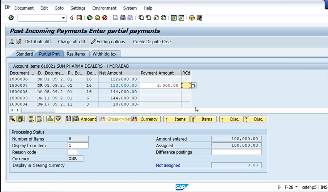Click the notepad-pencil icon beside Distribute diff.
Image resolution: width=328 pixels, height=192 pixels.
pos(19,42)
